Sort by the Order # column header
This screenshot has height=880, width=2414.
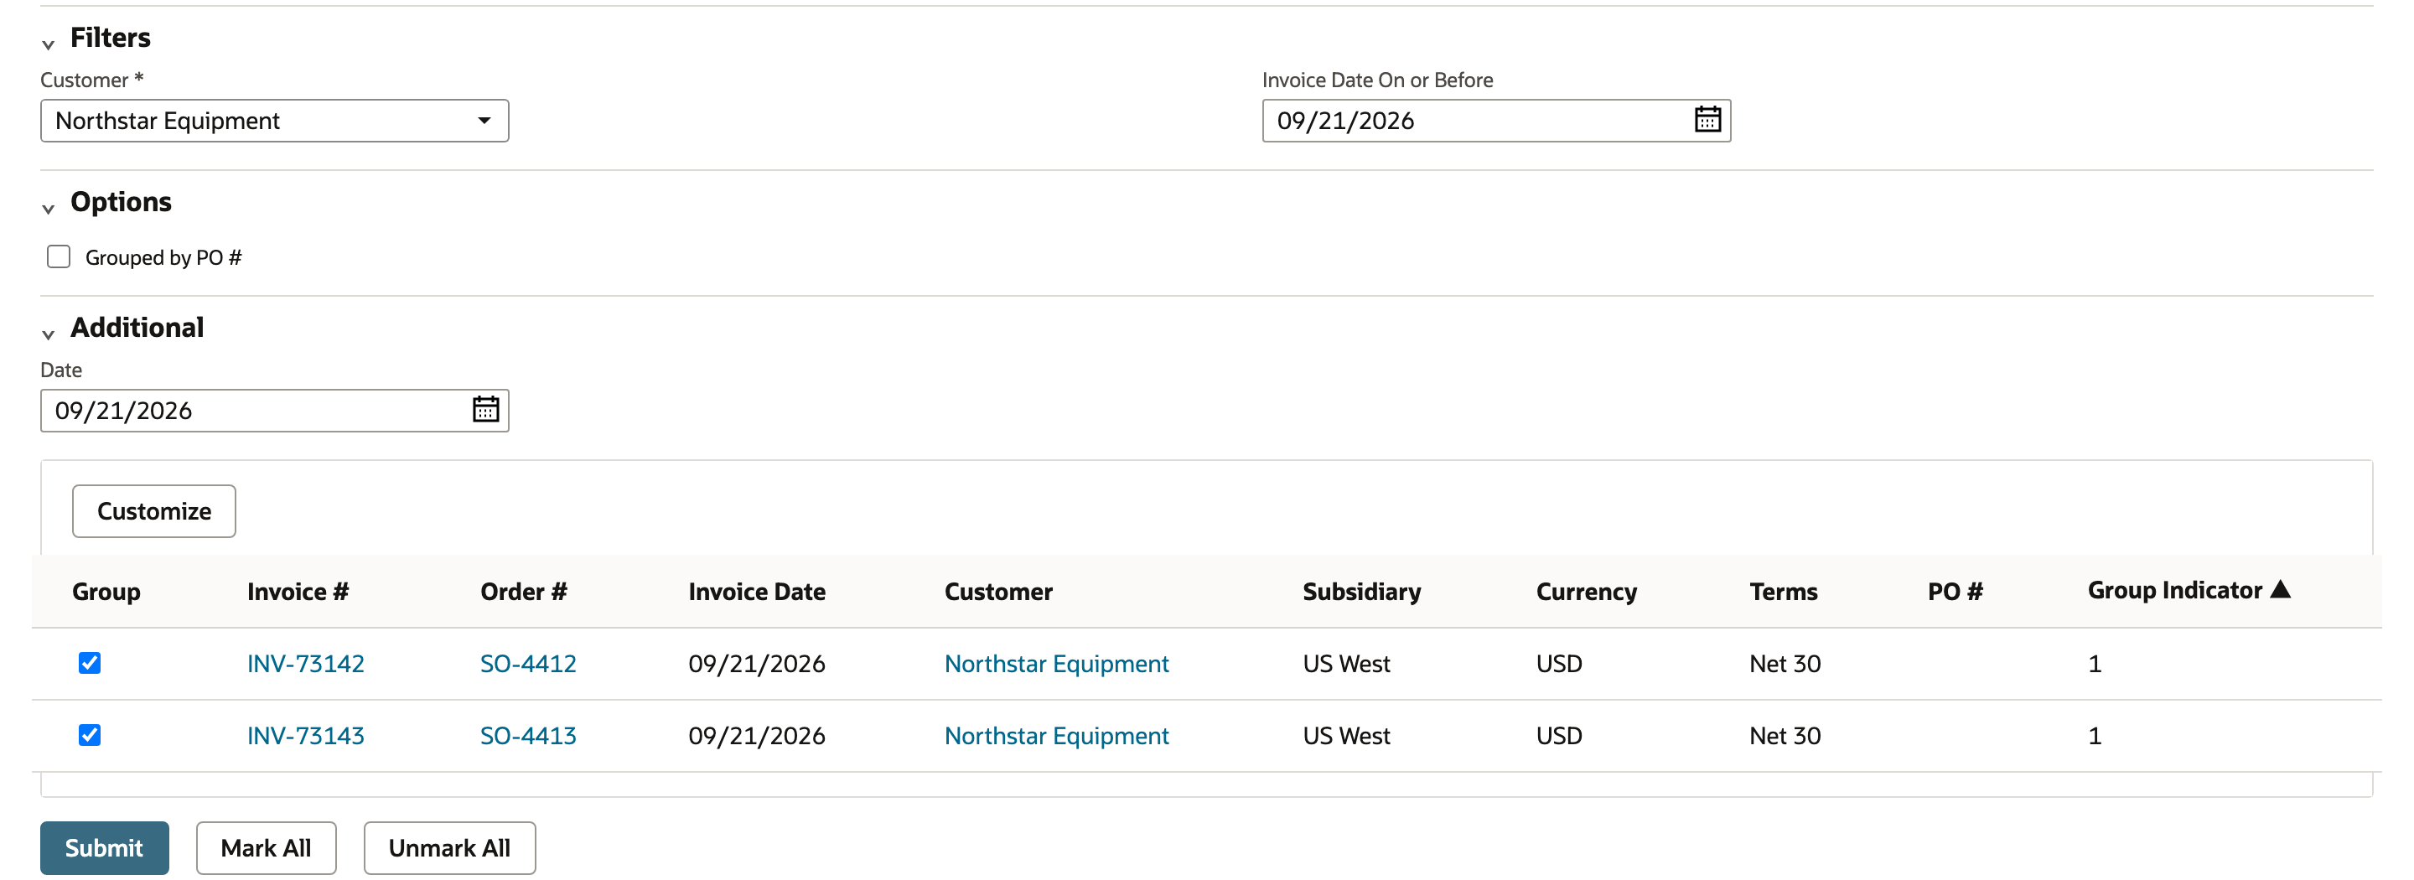[524, 592]
